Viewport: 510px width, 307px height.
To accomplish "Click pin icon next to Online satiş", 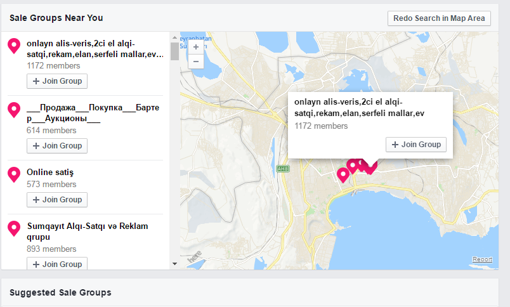I will (14, 174).
